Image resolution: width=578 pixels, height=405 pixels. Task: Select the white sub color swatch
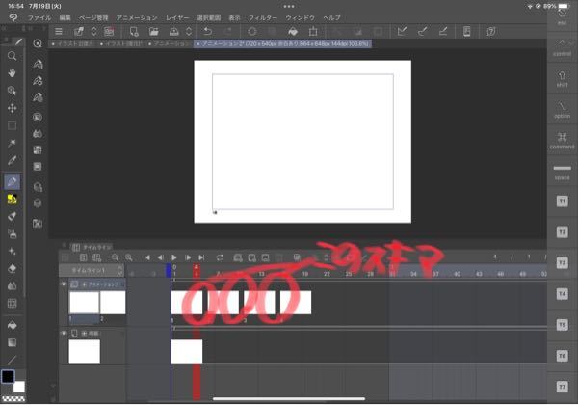pos(19,387)
